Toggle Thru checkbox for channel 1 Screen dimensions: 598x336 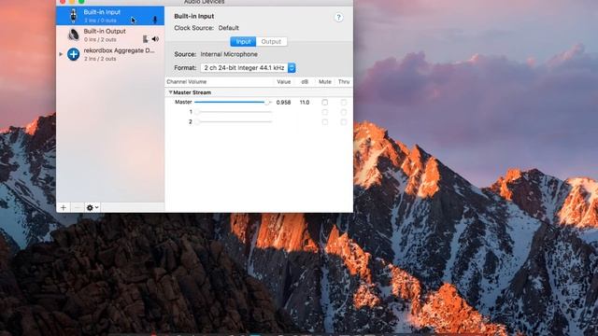[344, 112]
